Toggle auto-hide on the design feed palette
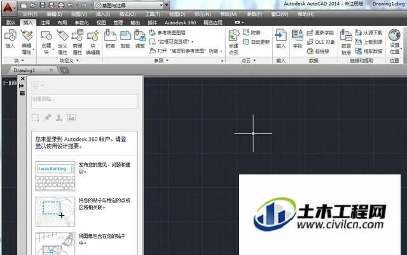 tap(22, 86)
